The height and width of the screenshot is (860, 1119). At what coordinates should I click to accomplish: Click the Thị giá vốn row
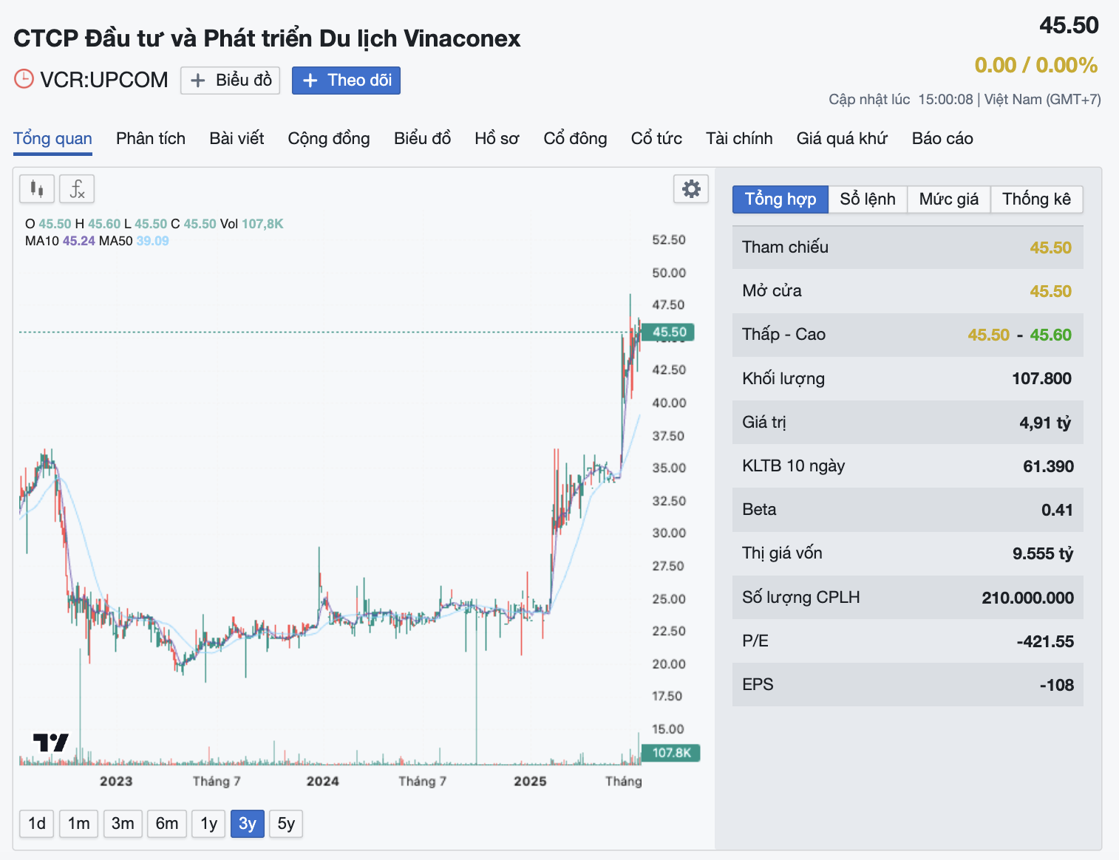[908, 553]
